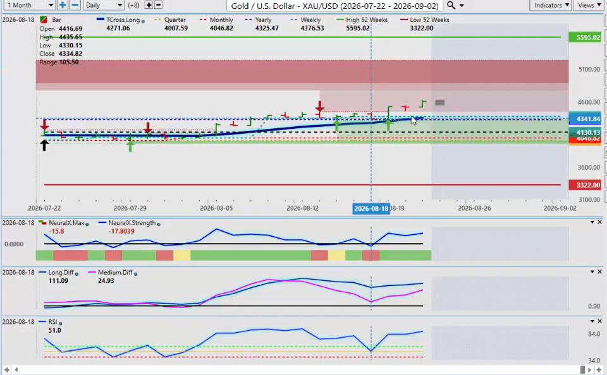Viewport: 607px width, 375px height.
Task: Click the black minus forecast decrement icon
Action: pos(158,5)
